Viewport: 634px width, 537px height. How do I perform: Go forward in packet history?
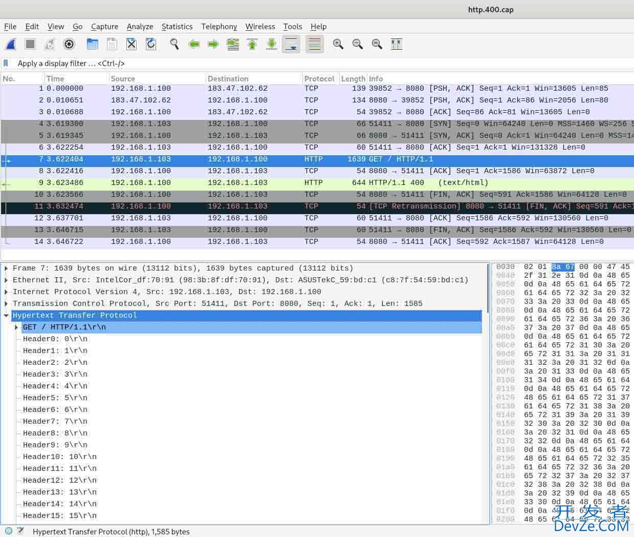[213, 45]
